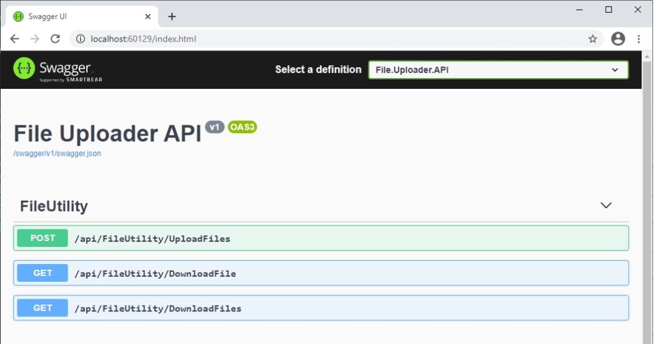
Task: Maximize the Chrome window
Action: click(609, 10)
